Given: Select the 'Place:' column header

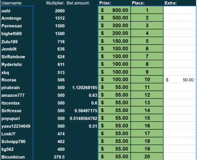Looking at the screenshot, I should 147,3.
